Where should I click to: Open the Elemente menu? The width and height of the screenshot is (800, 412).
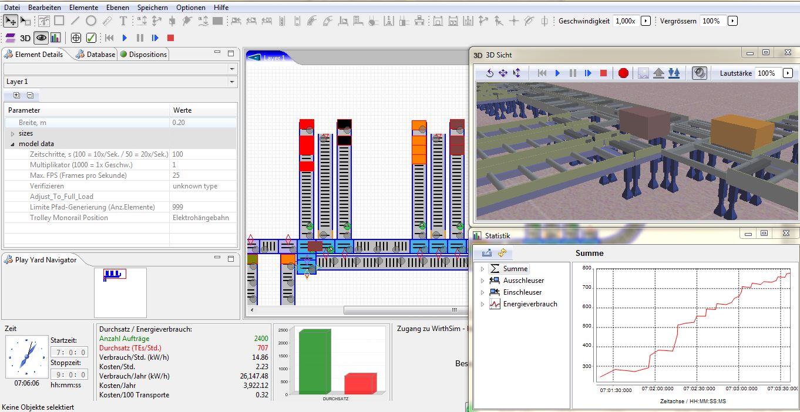[x=83, y=8]
